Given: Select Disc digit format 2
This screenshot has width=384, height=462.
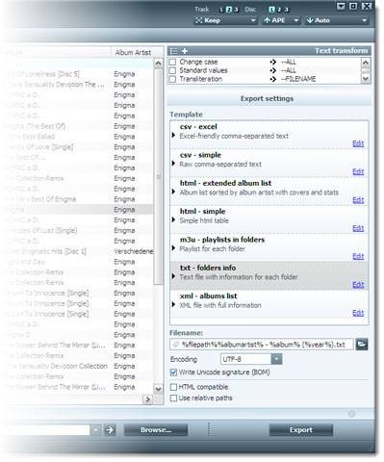Looking at the screenshot, I should (x=279, y=10).
